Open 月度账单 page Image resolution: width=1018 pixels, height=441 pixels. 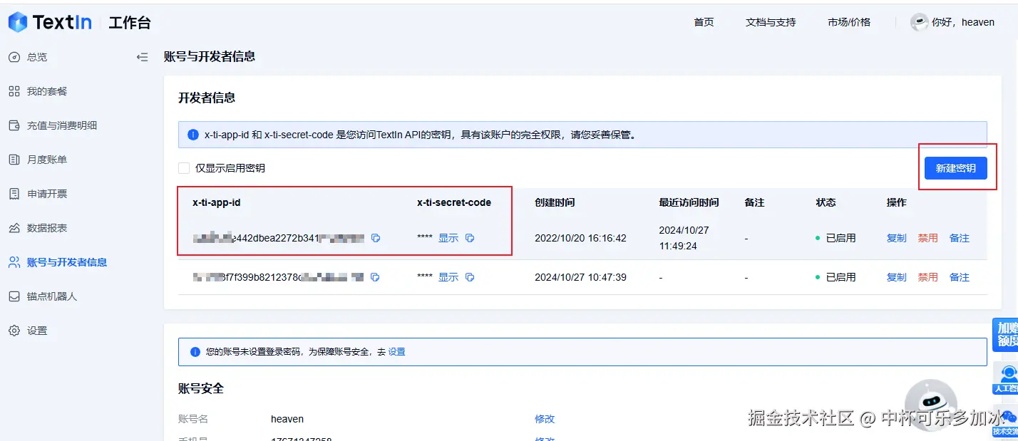pyautogui.click(x=47, y=160)
